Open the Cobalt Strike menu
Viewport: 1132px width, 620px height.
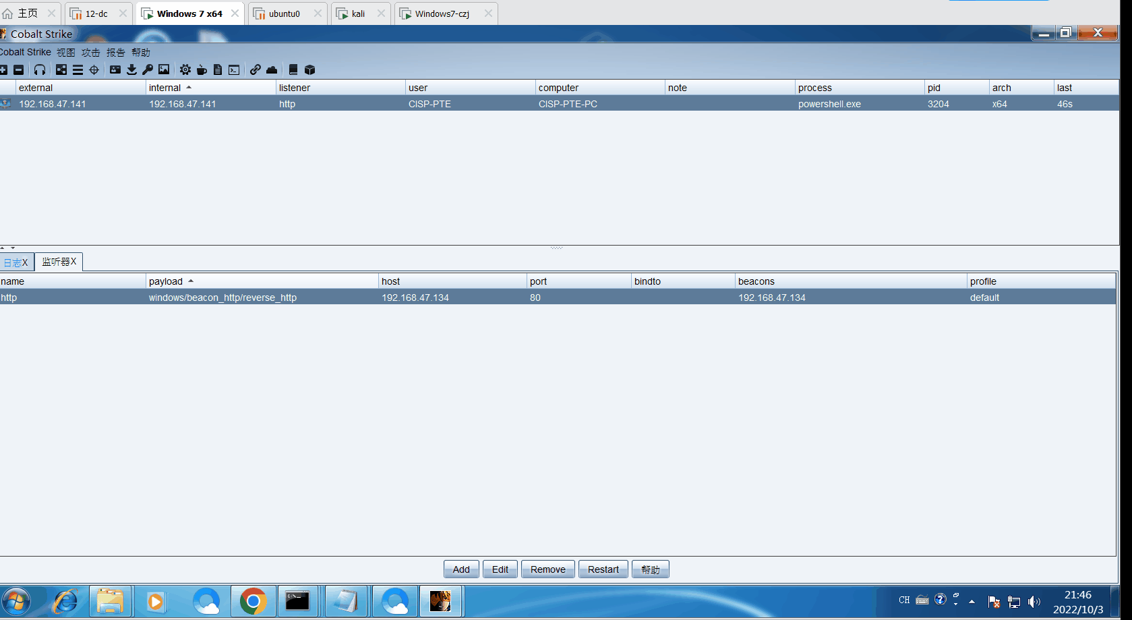click(26, 52)
